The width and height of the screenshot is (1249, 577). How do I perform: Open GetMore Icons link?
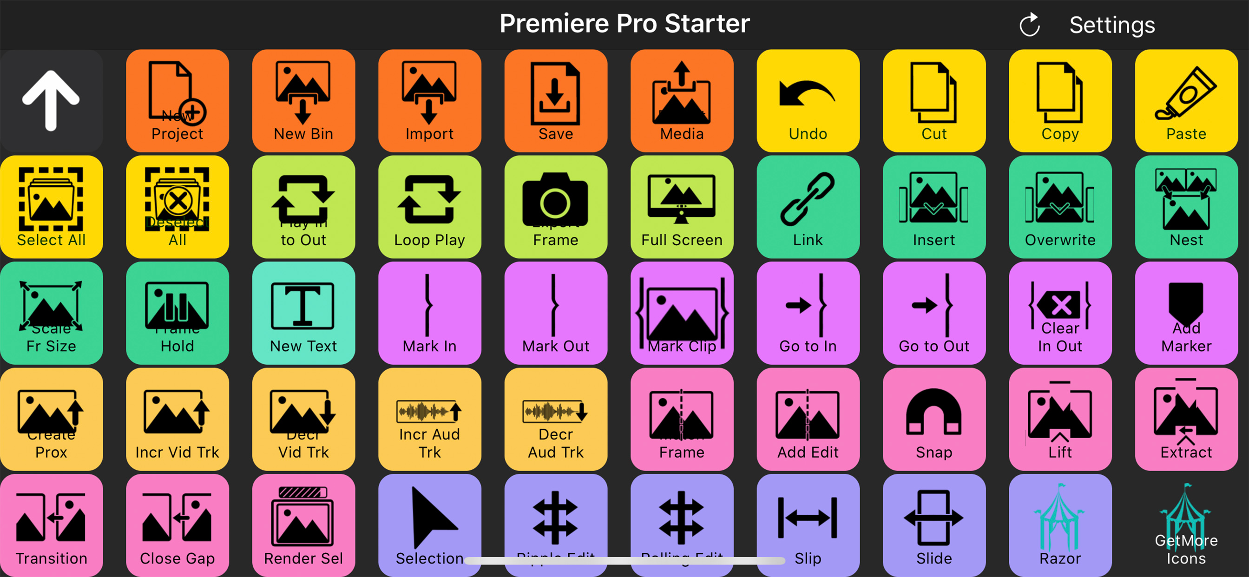click(x=1186, y=525)
